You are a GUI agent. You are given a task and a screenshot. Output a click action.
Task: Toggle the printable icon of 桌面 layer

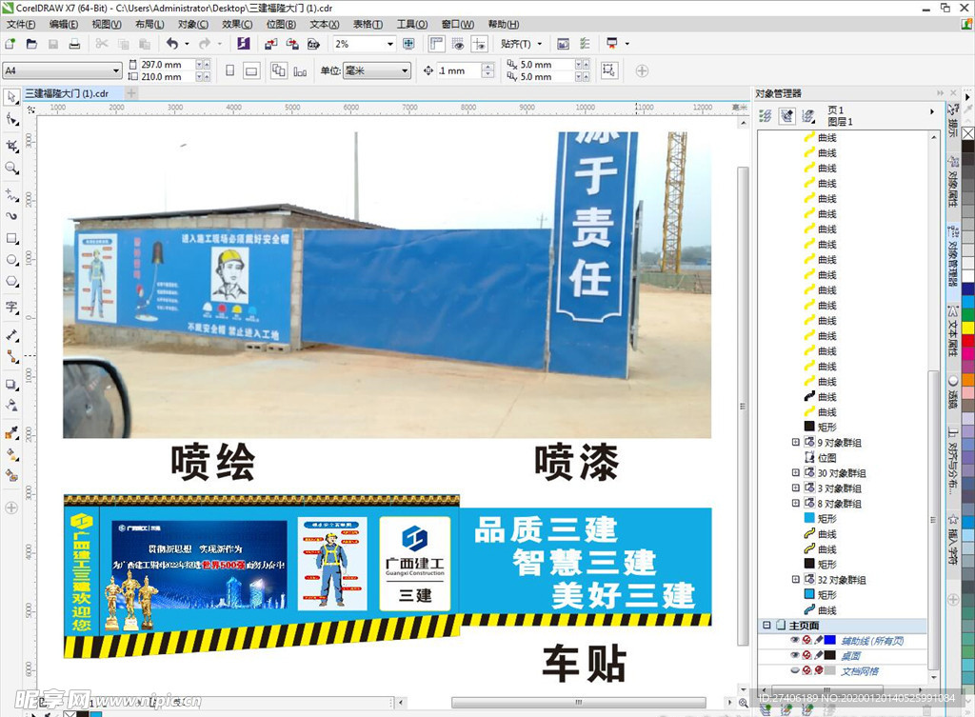tap(806, 655)
